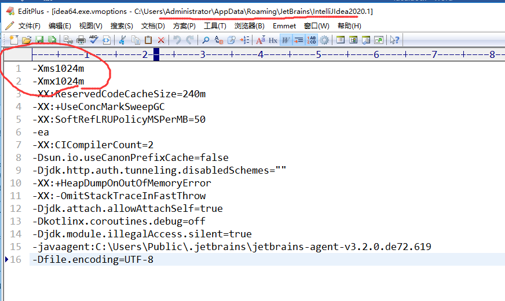
Task: Toggle the directory window icon
Action: 341,40
